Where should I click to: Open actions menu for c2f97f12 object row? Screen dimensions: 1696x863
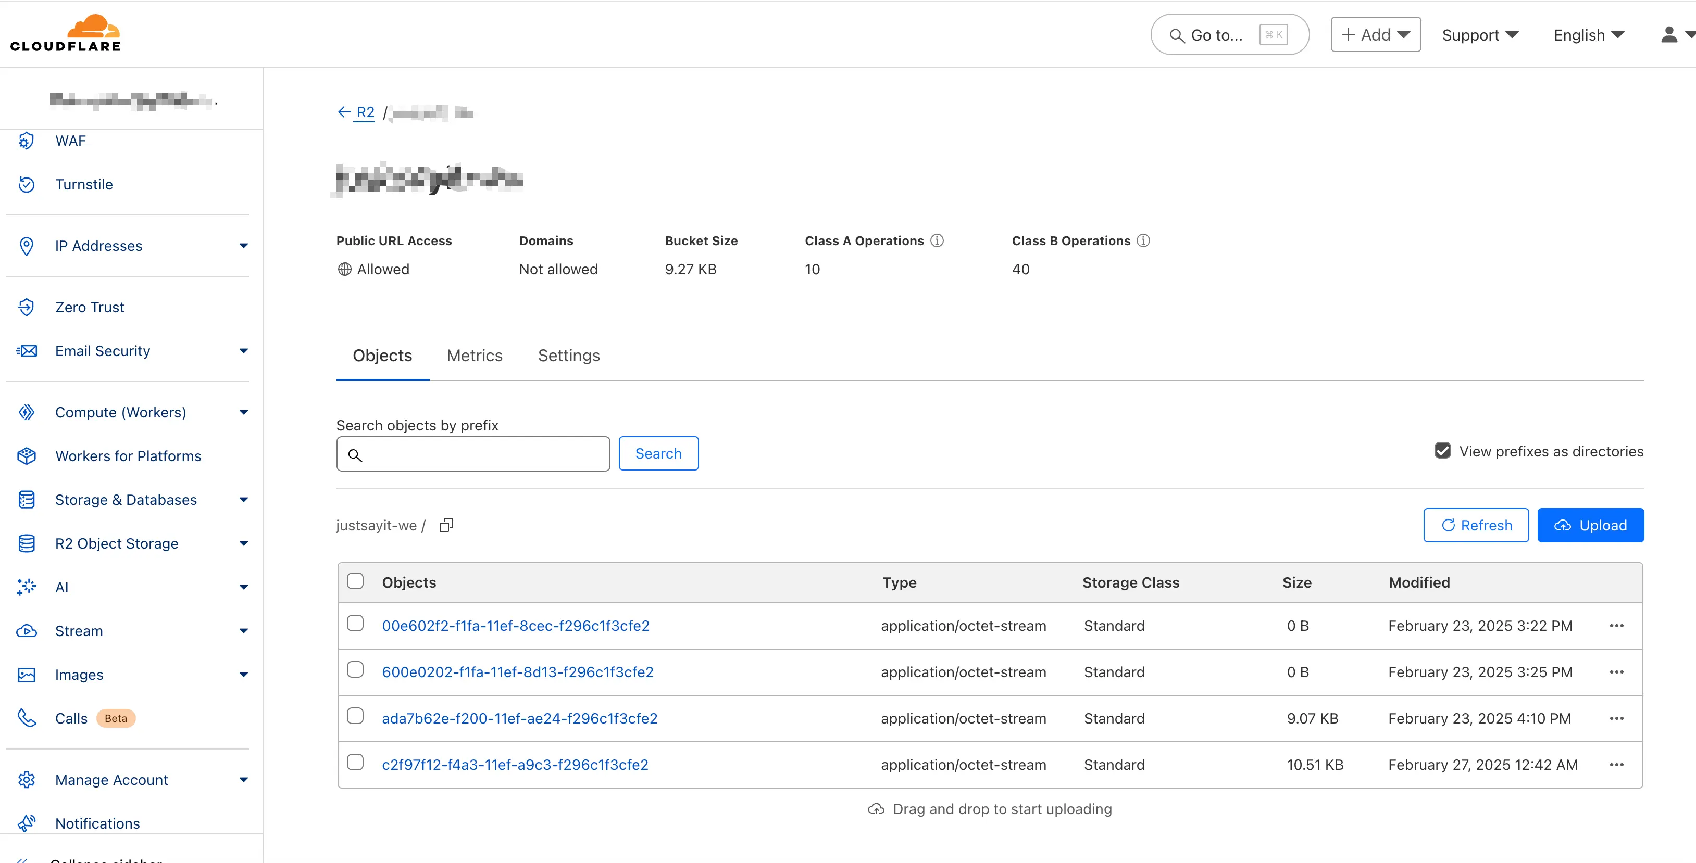(1616, 764)
